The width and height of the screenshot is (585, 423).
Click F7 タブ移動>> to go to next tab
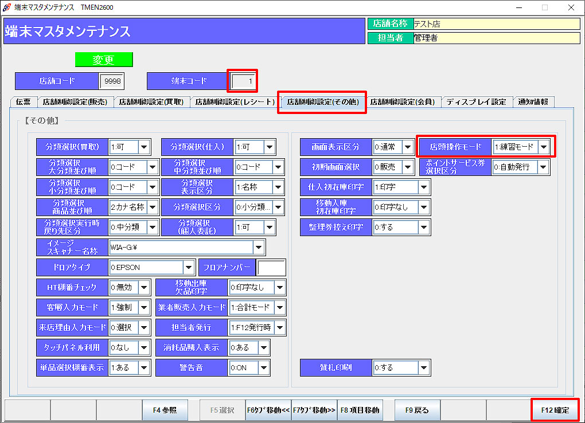[x=314, y=410]
